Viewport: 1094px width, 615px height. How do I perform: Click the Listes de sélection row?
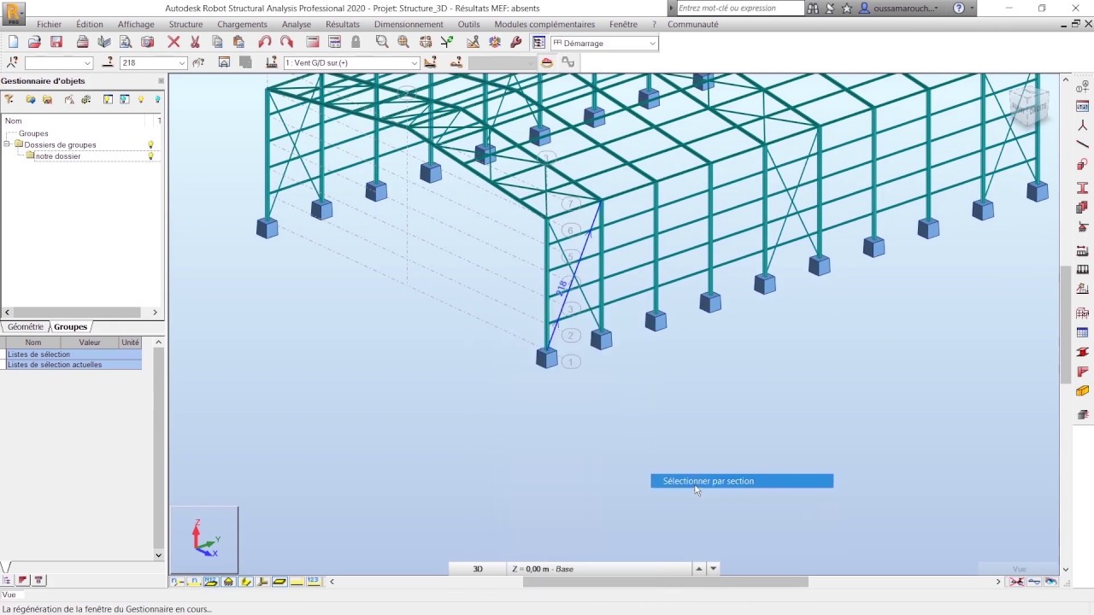[74, 354]
